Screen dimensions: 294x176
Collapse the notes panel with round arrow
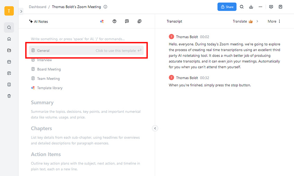155,128
